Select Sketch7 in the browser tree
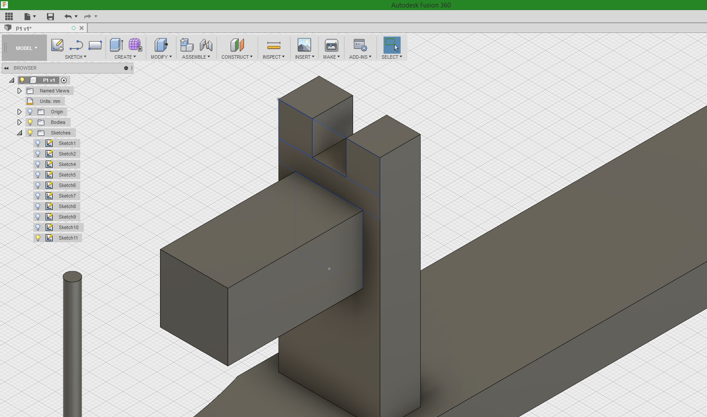This screenshot has height=417, width=707. 67,196
